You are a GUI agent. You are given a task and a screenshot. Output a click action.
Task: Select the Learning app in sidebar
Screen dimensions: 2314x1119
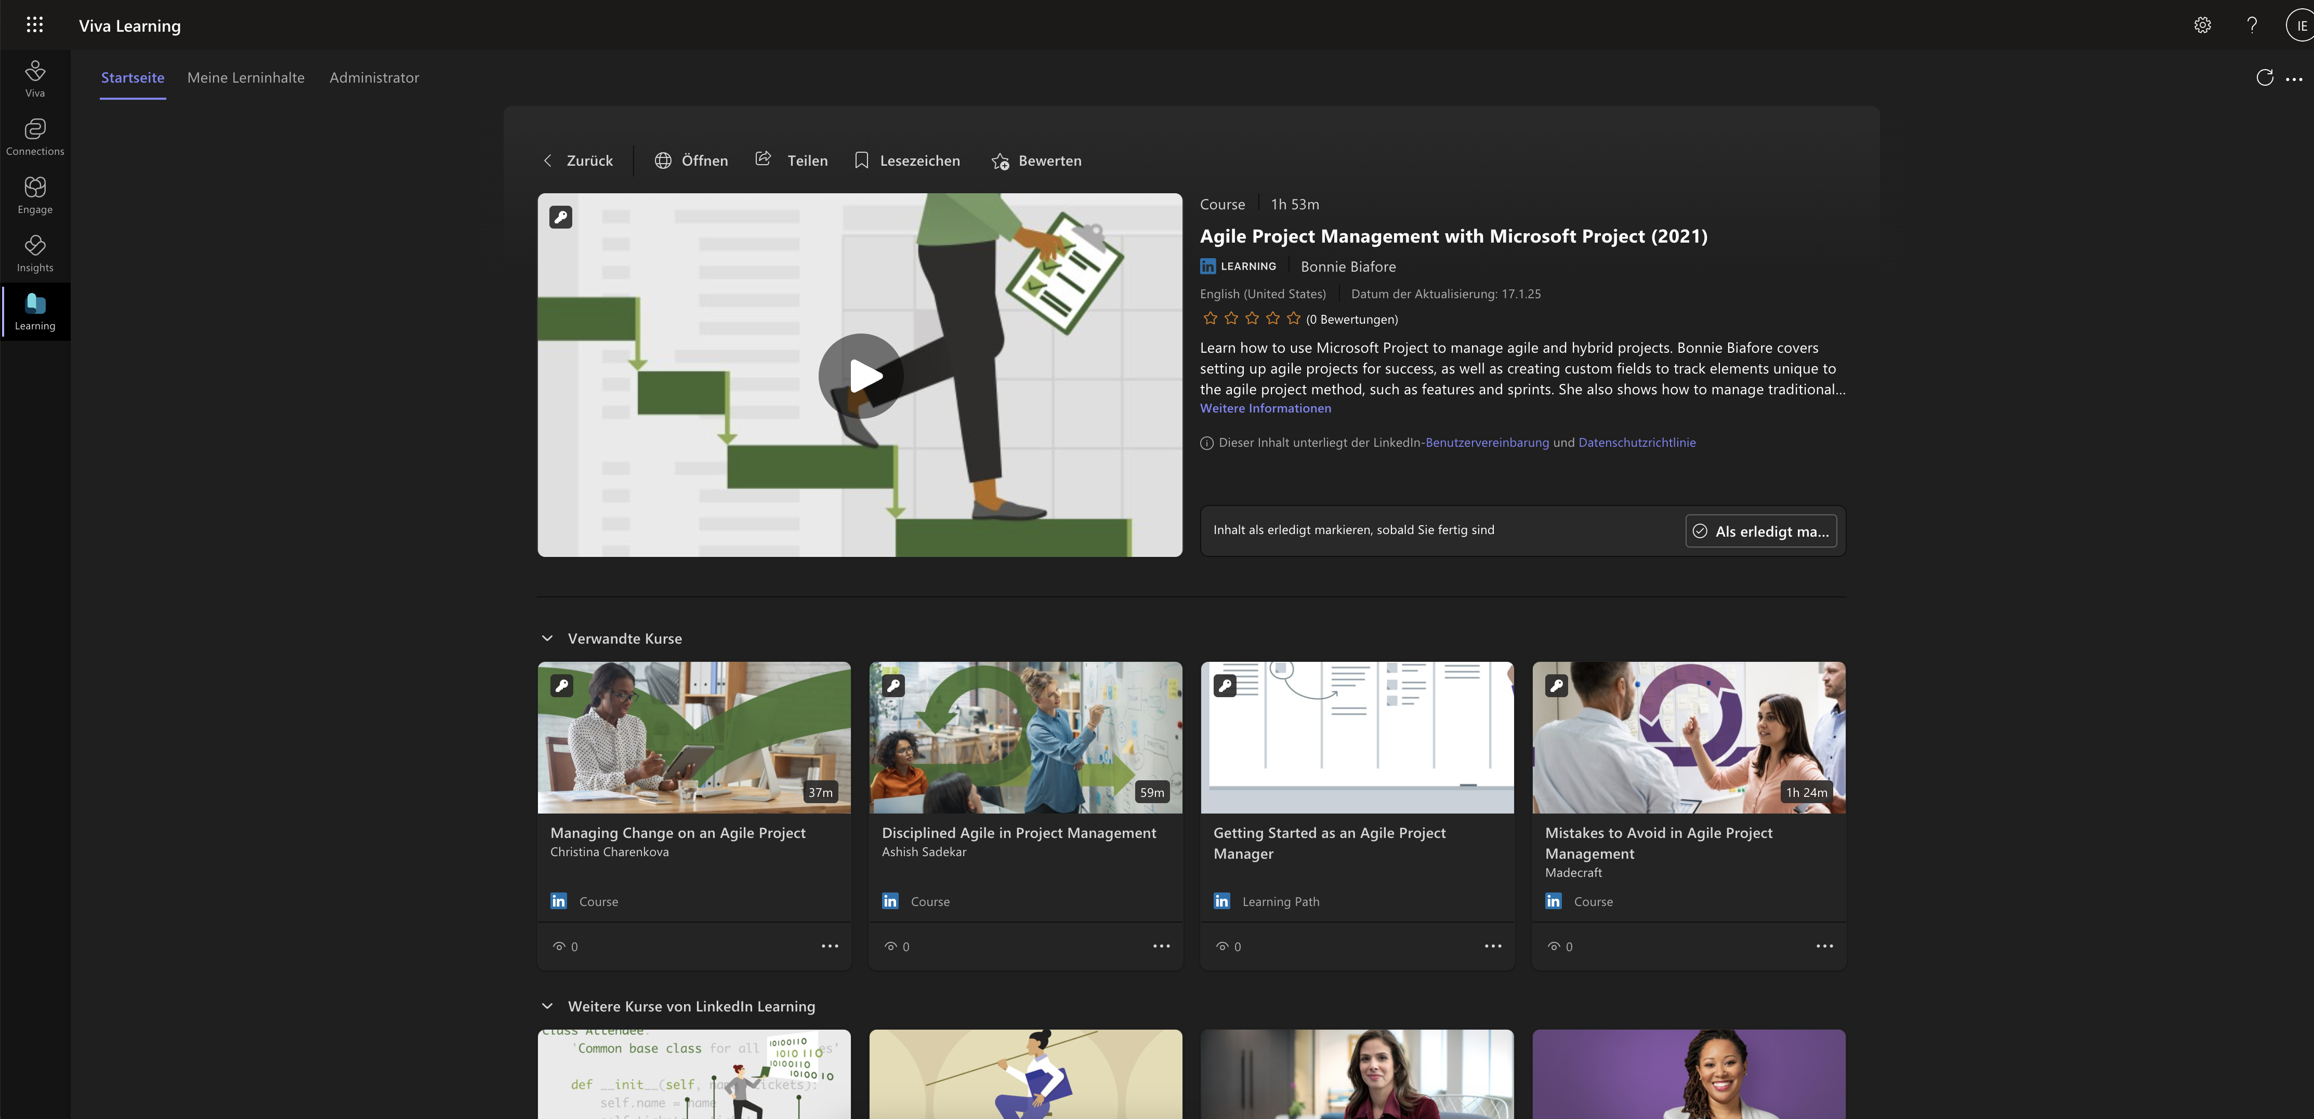click(x=35, y=312)
